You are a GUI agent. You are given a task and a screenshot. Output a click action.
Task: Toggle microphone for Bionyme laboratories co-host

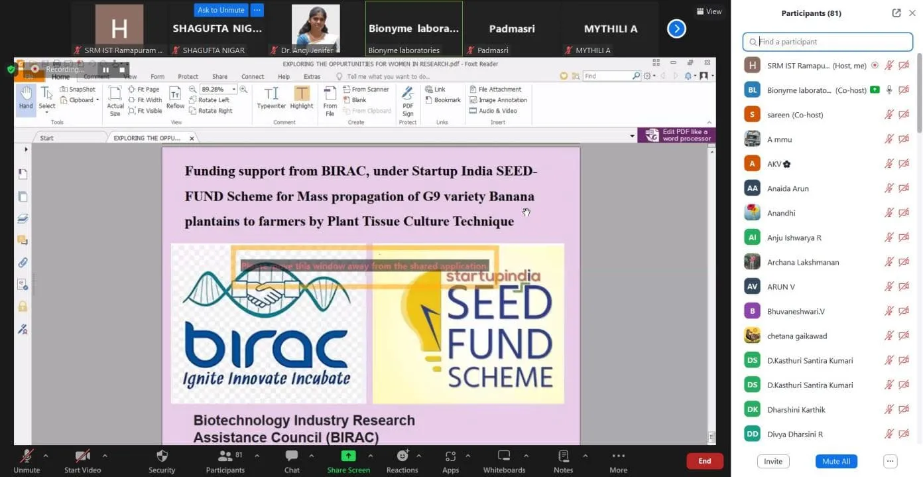pyautogui.click(x=889, y=90)
